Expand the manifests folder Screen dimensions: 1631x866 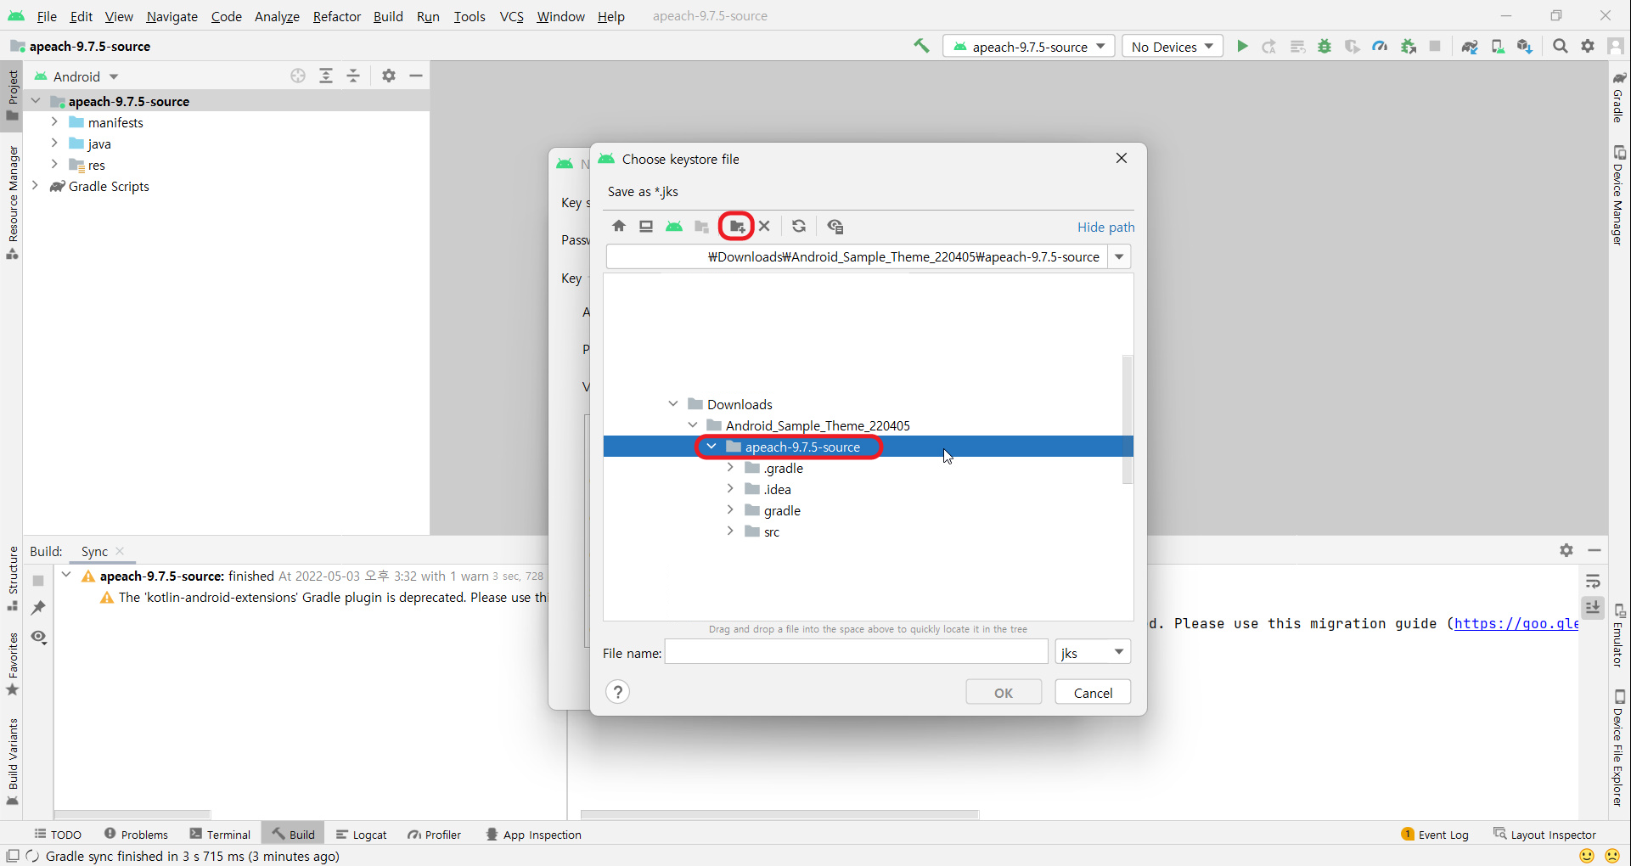coord(54,122)
